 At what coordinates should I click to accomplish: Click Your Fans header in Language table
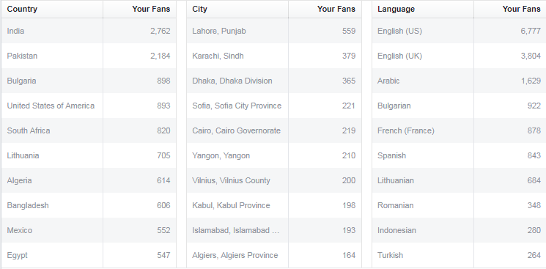(521, 9)
